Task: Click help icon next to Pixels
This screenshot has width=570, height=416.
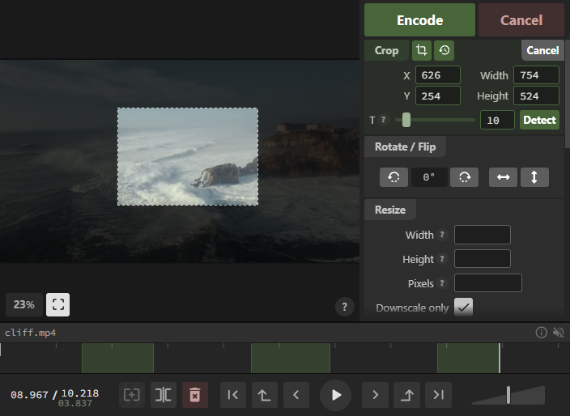Action: pyautogui.click(x=442, y=283)
